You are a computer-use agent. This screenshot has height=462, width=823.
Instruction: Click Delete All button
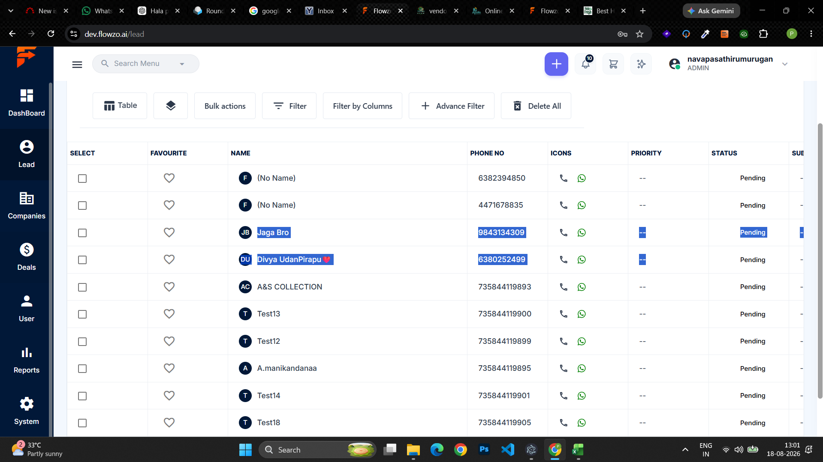536,106
